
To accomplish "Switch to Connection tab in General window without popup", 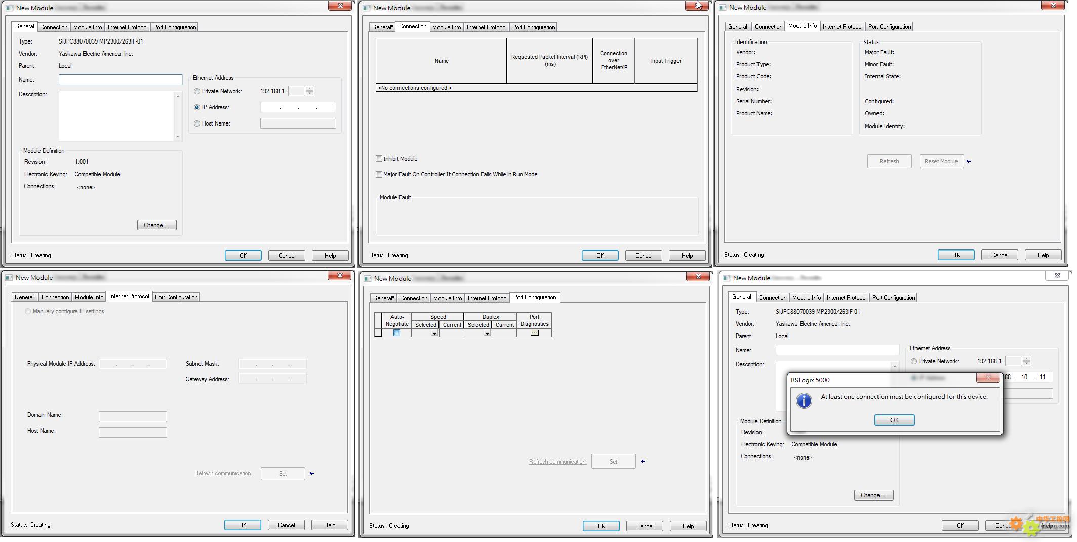I will click(54, 27).
